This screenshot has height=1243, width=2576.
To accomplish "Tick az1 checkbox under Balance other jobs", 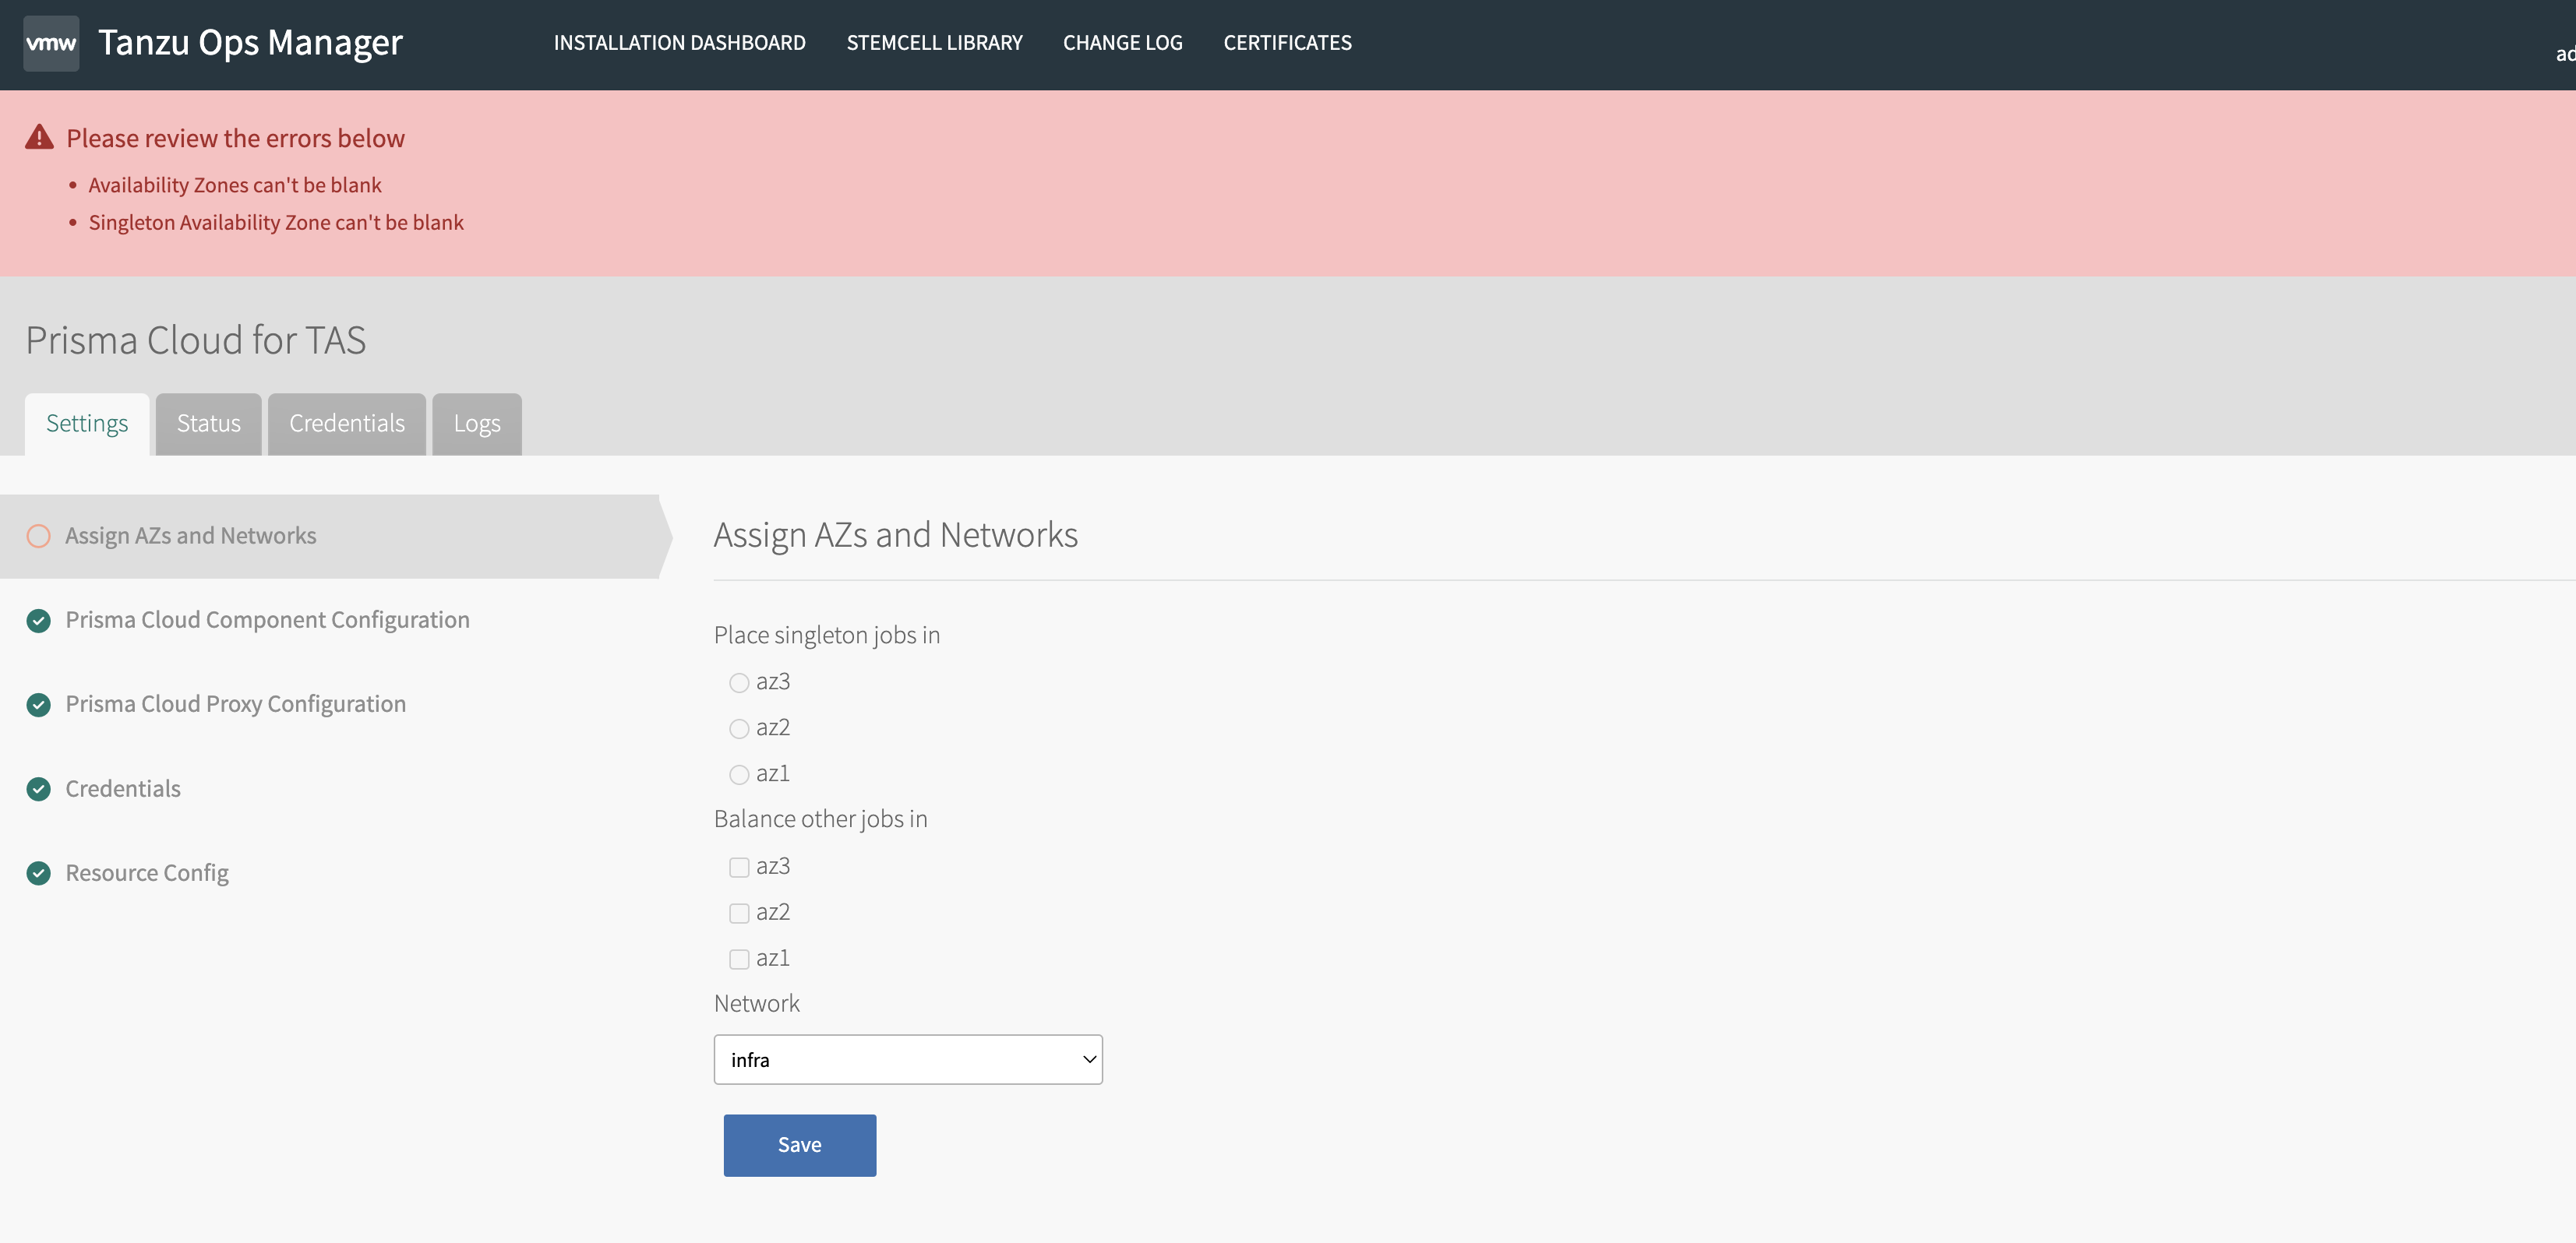I will [x=739, y=960].
